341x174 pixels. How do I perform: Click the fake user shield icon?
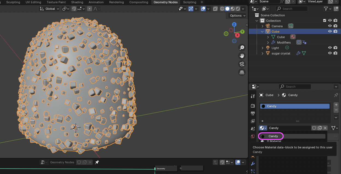[314, 128]
